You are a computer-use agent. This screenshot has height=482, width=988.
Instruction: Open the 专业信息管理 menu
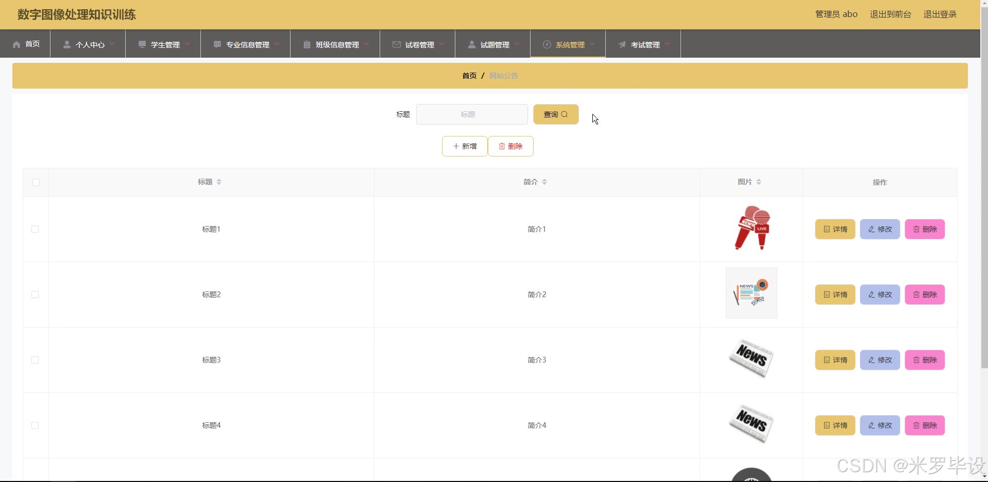point(246,44)
